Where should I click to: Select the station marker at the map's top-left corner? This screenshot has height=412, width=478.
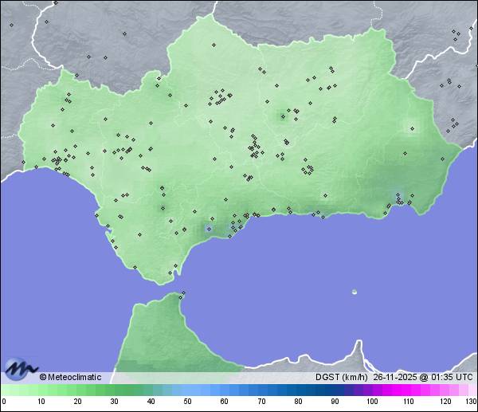(11, 25)
